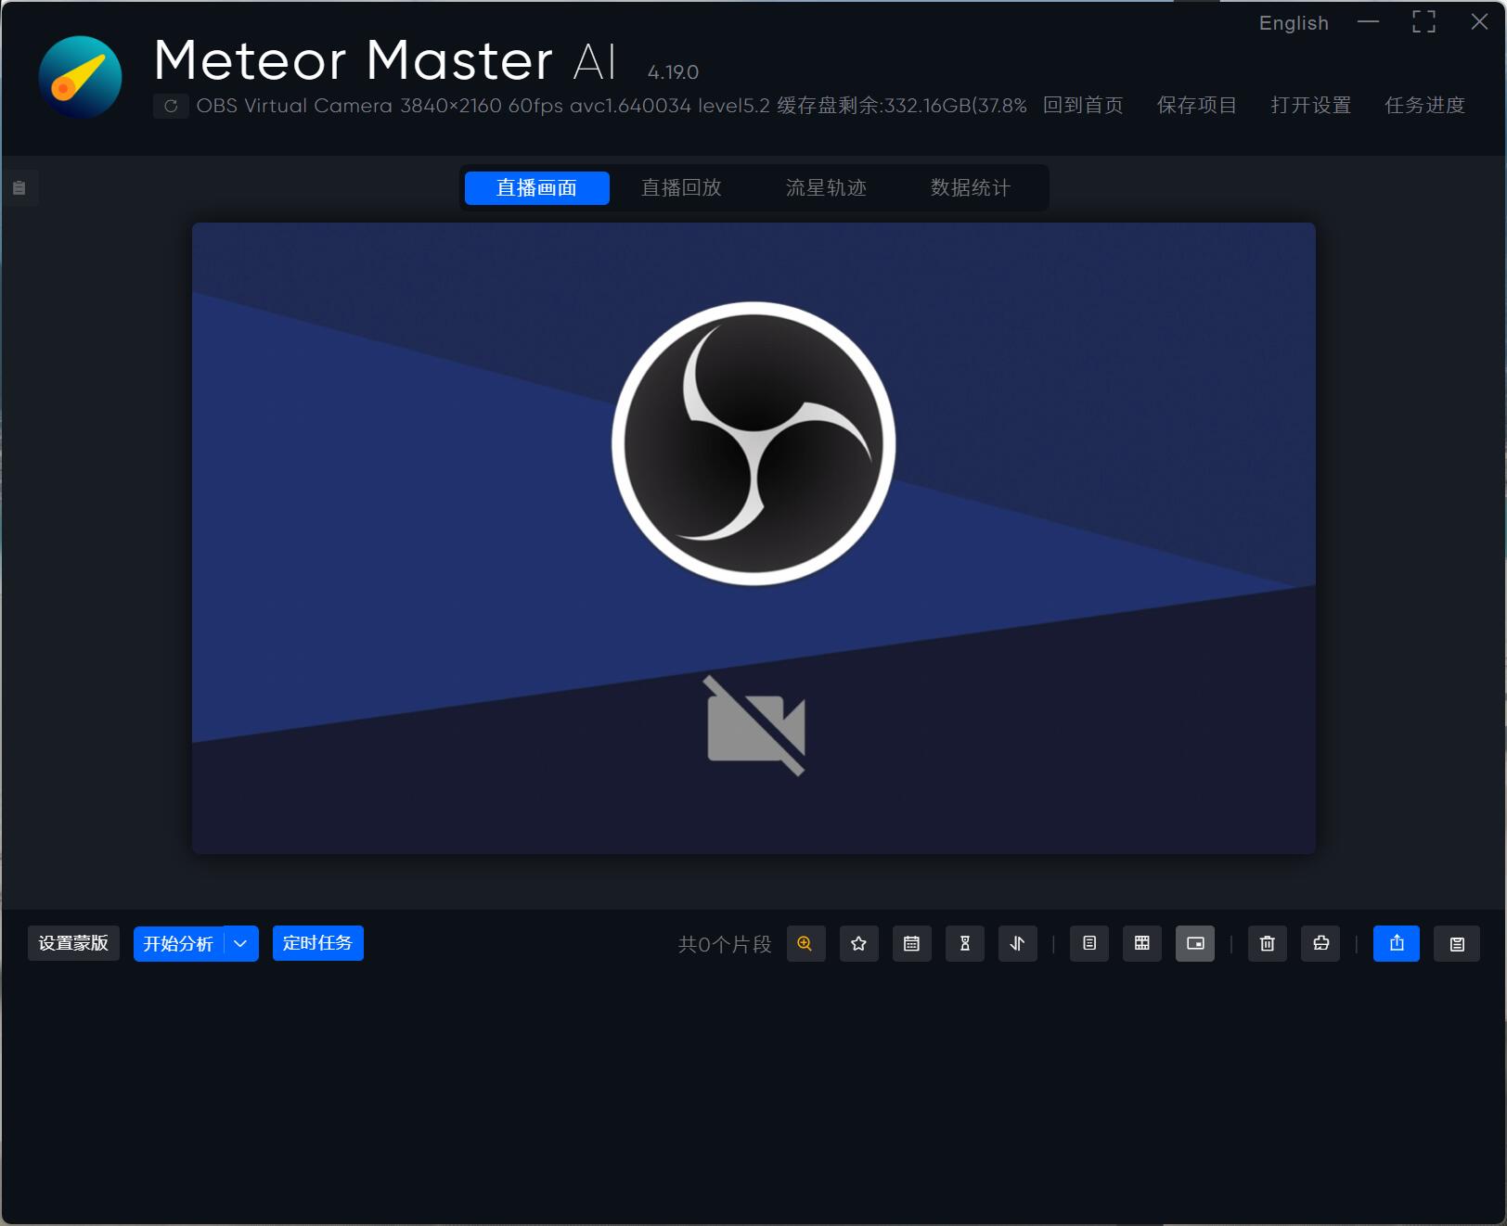Viewport: 1507px width, 1226px height.
Task: Switch to grid view layout
Action: click(1141, 943)
